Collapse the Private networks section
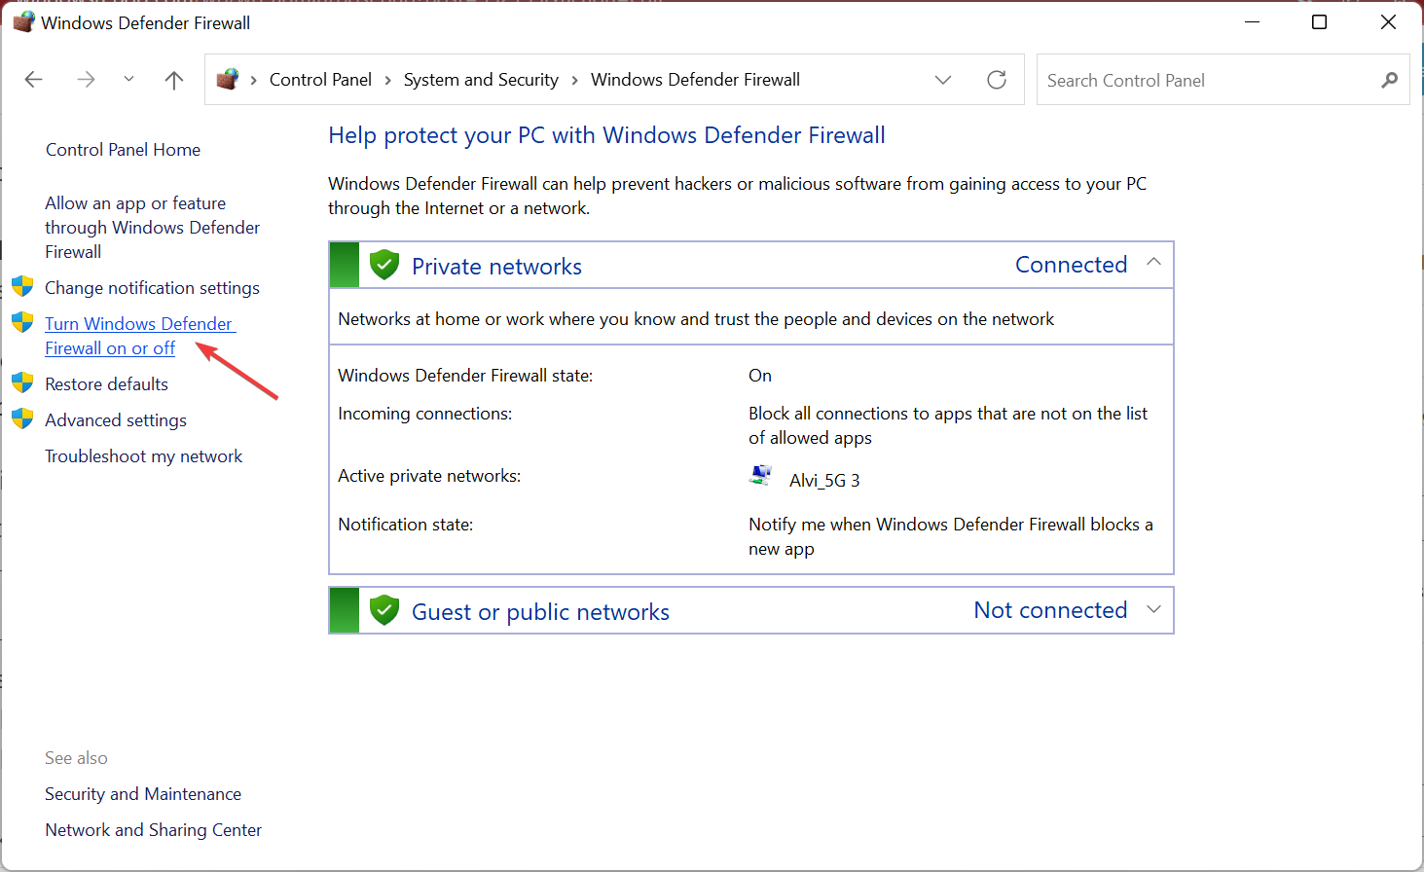Viewport: 1424px width, 872px height. tap(1153, 262)
